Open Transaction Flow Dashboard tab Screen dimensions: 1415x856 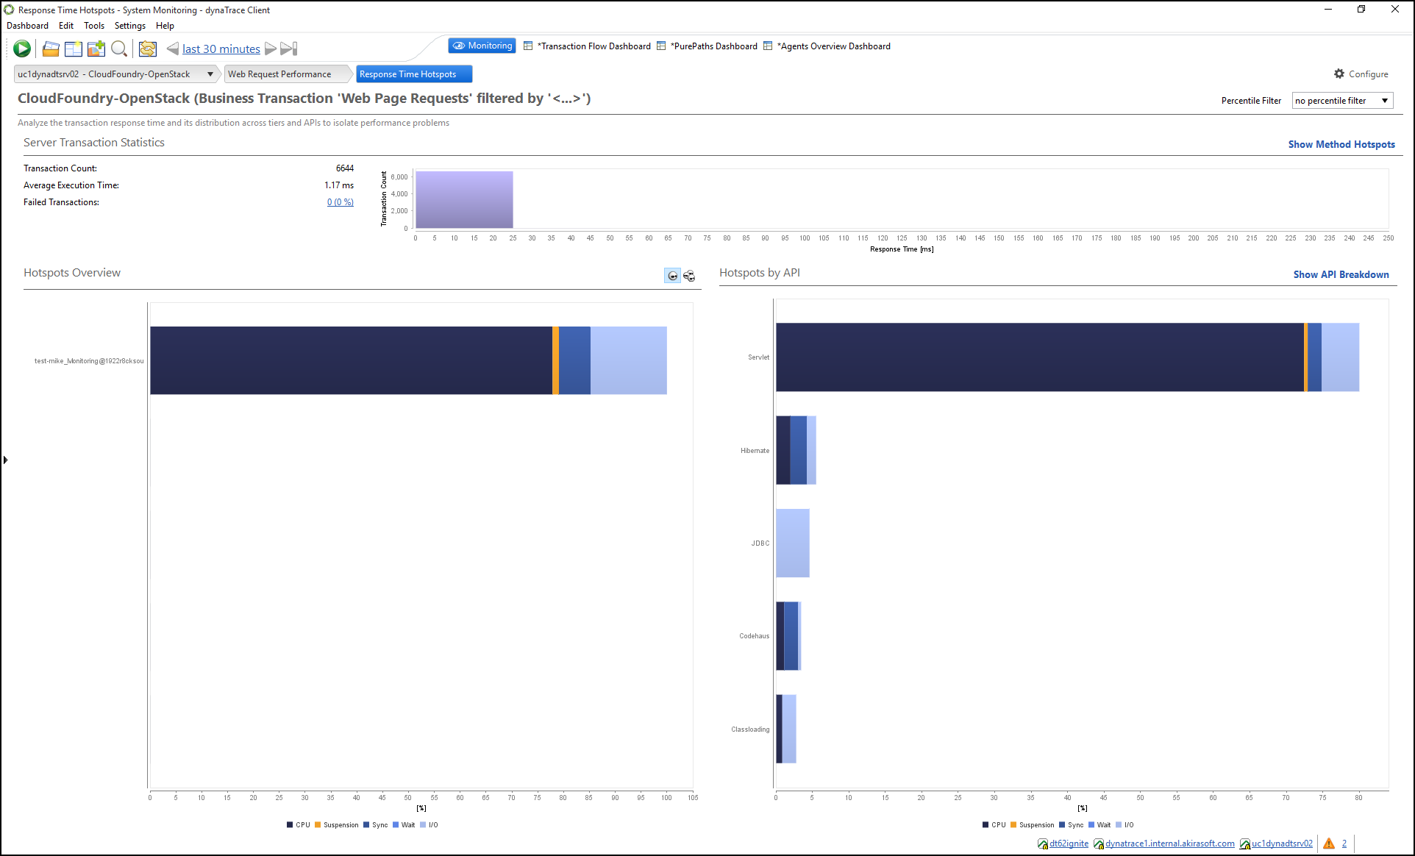[x=588, y=46]
